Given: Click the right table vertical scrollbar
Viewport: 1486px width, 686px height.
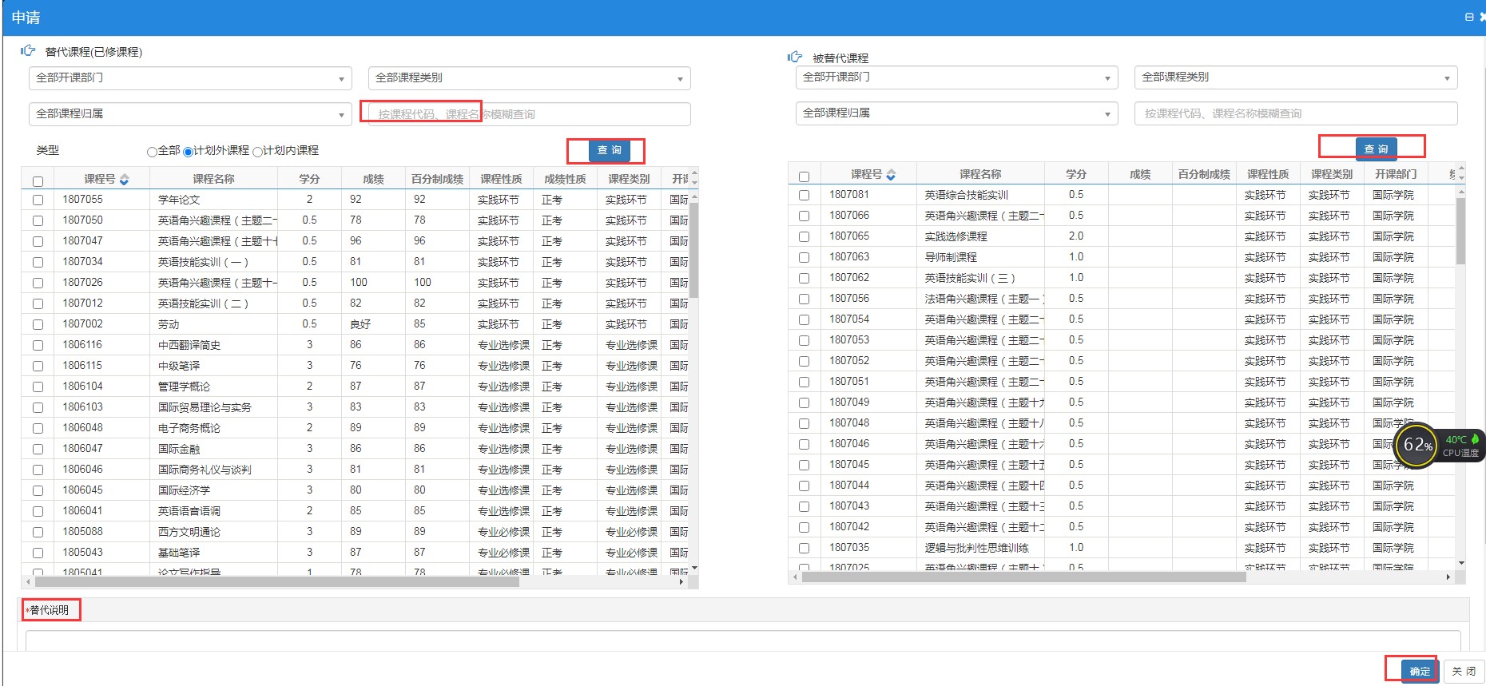Looking at the screenshot, I should [x=1460, y=232].
